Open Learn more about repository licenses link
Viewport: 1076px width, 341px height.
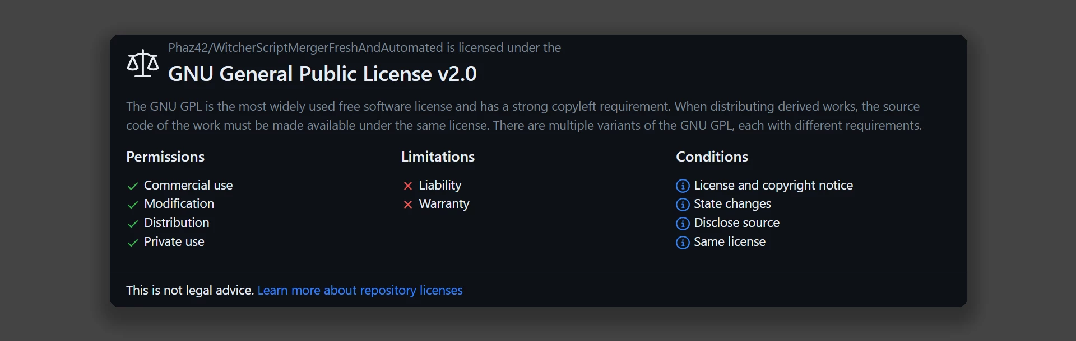tap(360, 291)
